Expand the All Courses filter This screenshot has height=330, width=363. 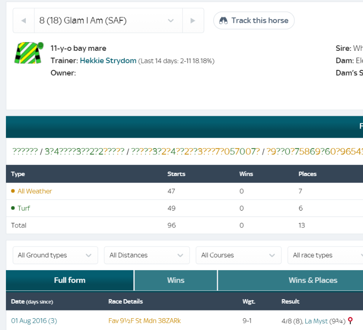tap(238, 255)
